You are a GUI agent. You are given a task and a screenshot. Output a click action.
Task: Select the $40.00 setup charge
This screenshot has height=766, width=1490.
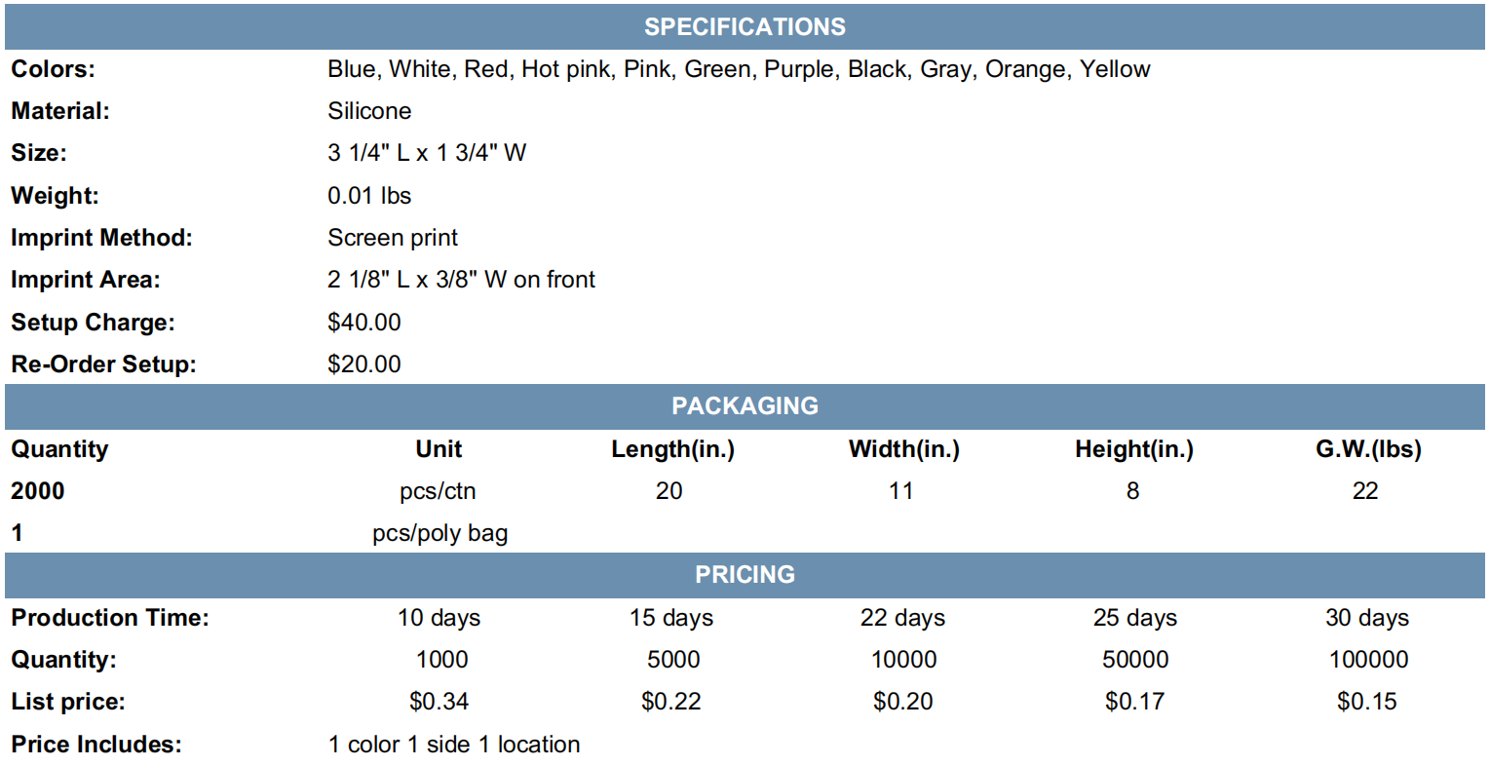pos(364,322)
